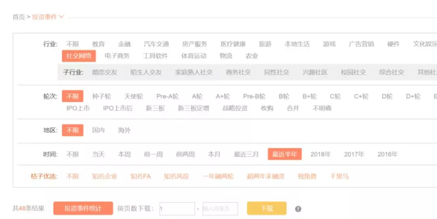Choose 体育运动 industry

(x=194, y=56)
